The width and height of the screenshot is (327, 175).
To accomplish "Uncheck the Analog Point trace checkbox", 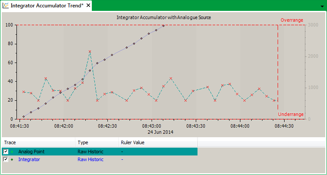I will [x=6, y=152].
